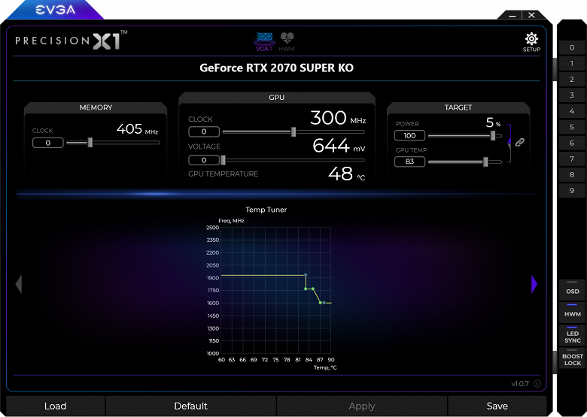Click the memory clock slider handle
Screen dimensions: 587x417
click(x=90, y=142)
